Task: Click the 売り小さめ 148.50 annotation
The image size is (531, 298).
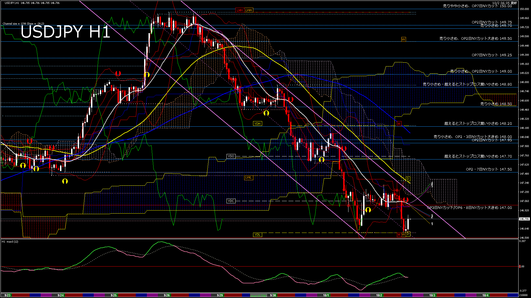Action: (x=496, y=104)
